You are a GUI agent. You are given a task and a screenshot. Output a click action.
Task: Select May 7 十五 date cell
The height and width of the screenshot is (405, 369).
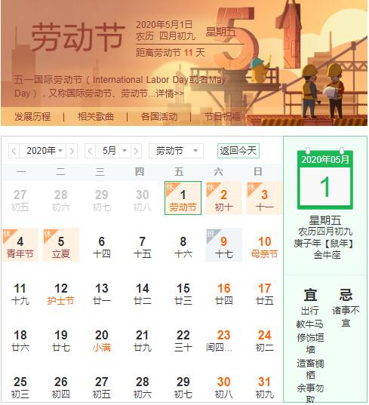[x=143, y=245]
